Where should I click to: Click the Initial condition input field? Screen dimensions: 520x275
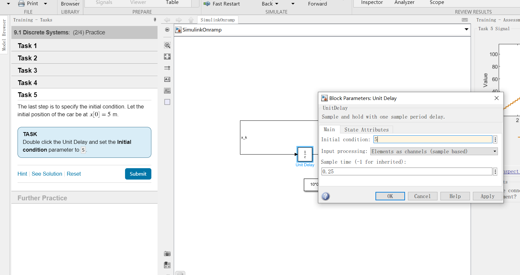pyautogui.click(x=433, y=139)
